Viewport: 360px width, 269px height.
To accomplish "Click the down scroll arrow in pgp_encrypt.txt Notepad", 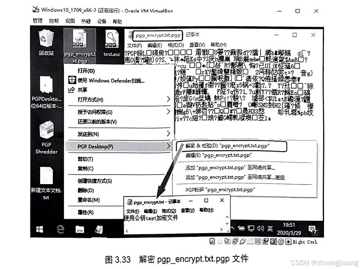I will 227,223.
